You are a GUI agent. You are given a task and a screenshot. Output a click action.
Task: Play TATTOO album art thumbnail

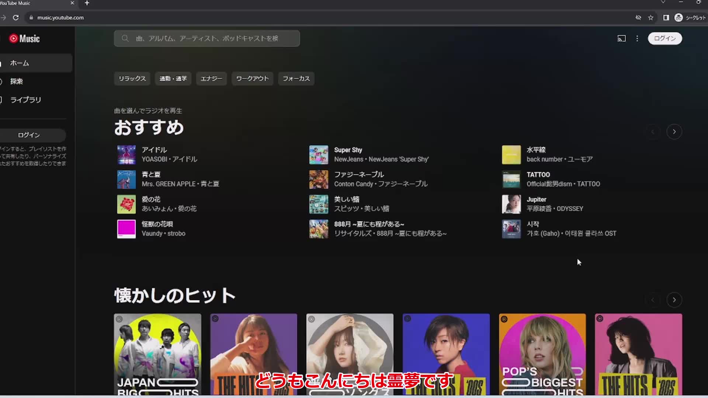[511, 179]
